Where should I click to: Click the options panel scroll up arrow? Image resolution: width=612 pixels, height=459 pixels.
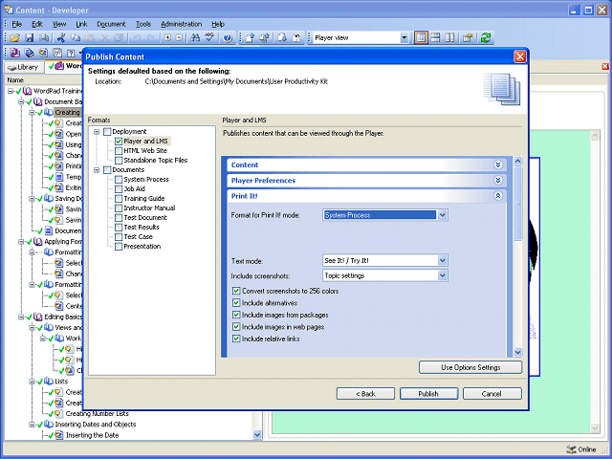(x=518, y=161)
